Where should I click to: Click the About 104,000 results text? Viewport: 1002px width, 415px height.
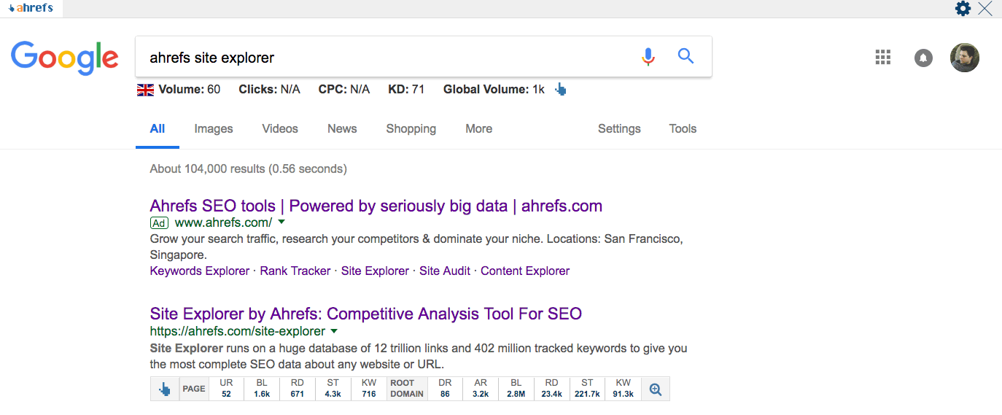pyautogui.click(x=248, y=169)
